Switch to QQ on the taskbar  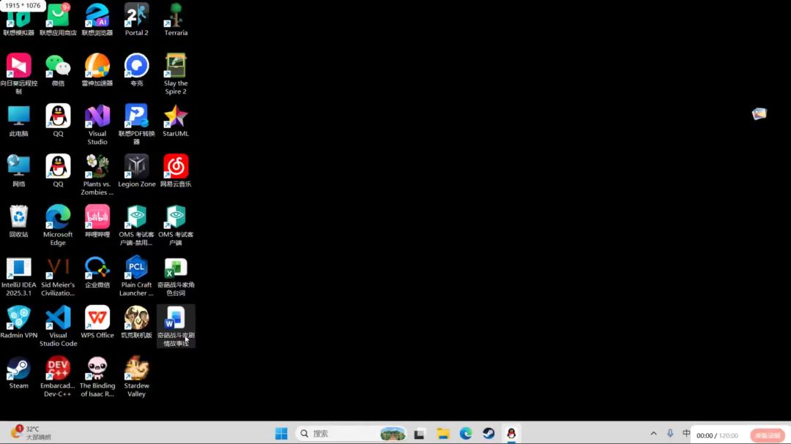click(x=511, y=434)
